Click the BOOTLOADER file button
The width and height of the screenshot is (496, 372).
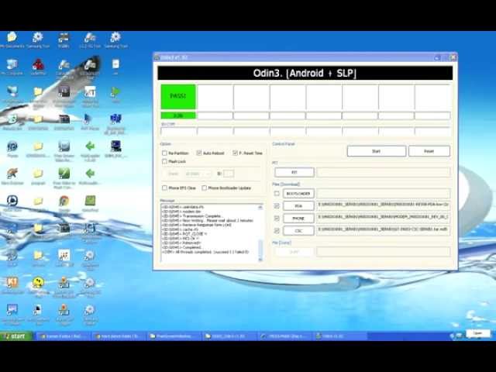pyautogui.click(x=298, y=194)
